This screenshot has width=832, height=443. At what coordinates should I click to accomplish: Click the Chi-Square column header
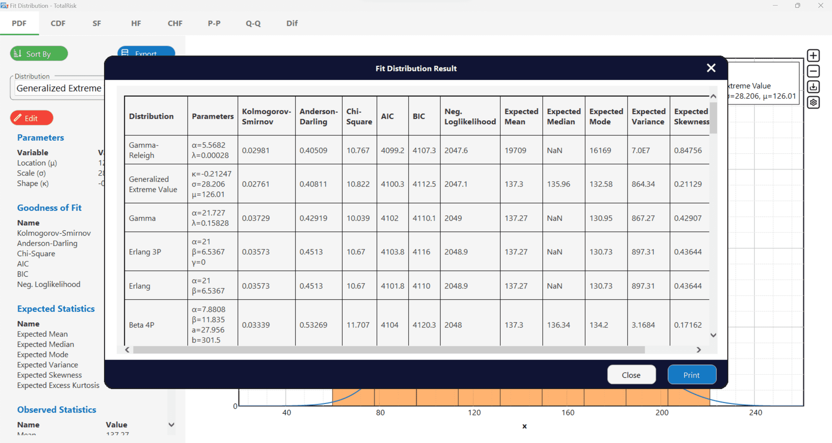click(x=359, y=116)
